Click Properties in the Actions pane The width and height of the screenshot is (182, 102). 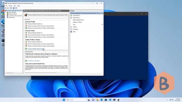[75, 29]
